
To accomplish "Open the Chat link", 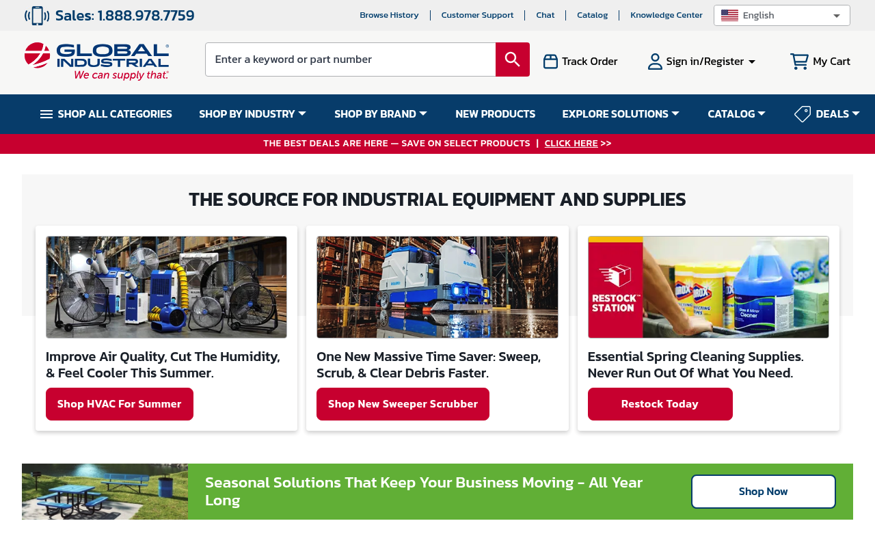I will [x=546, y=15].
